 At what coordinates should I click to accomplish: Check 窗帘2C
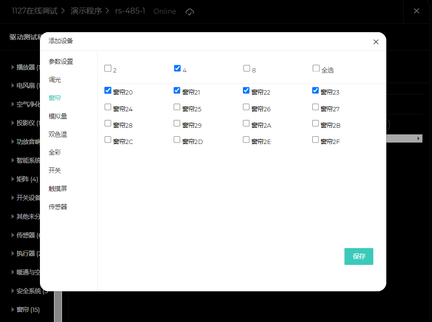pyautogui.click(x=108, y=140)
